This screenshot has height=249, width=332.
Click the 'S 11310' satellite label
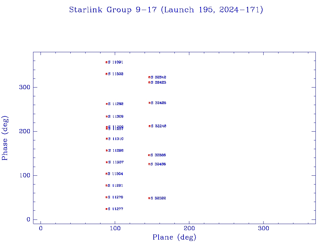pyautogui.click(x=116, y=139)
